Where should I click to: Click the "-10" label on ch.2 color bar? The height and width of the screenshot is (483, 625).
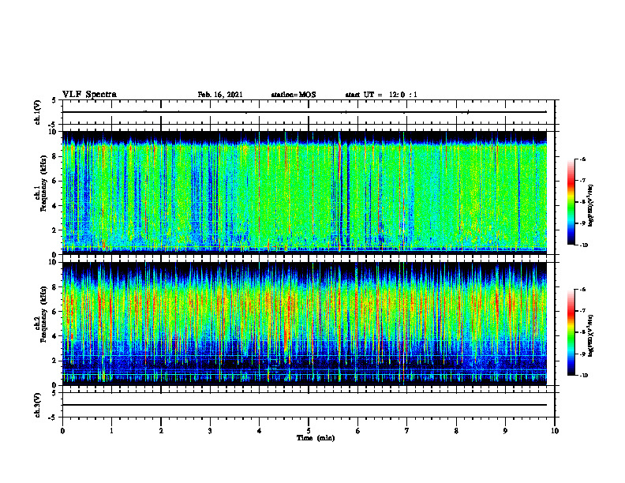pos(583,376)
